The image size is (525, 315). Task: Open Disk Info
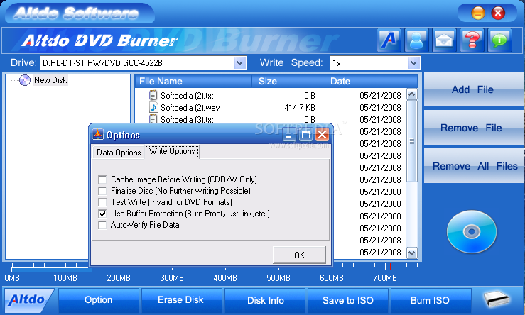266,300
